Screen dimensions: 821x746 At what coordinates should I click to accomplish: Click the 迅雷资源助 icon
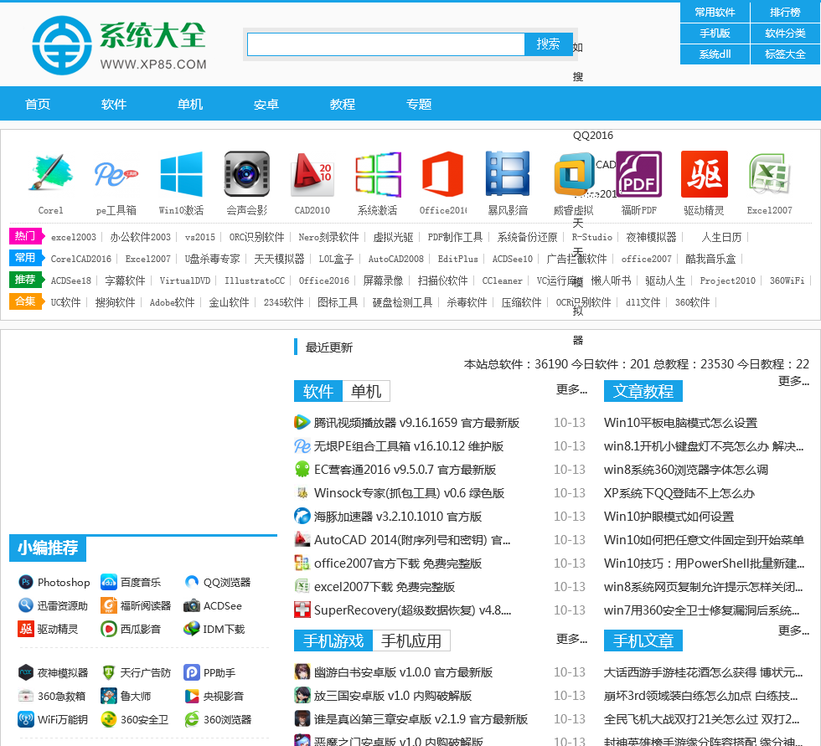[x=26, y=605]
